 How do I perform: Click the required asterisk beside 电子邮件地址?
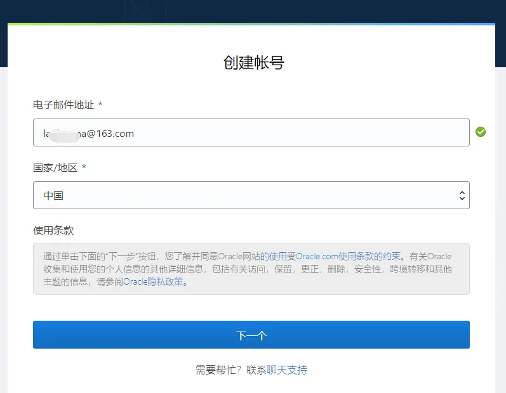tap(100, 105)
